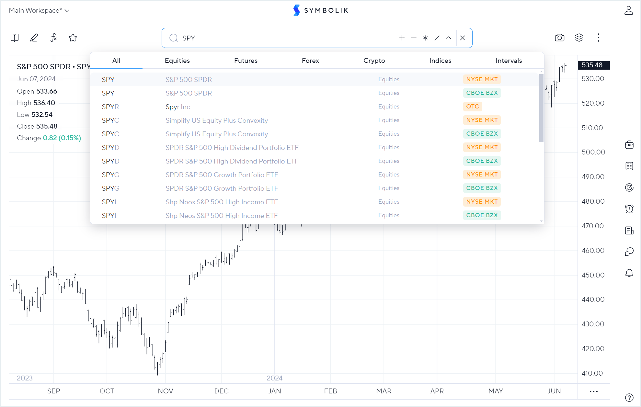
Task: Open the vertical three-dot menu
Action: pos(599,38)
